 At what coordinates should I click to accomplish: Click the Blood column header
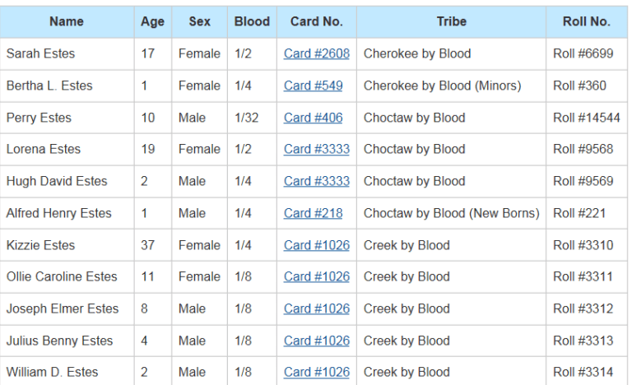252,21
